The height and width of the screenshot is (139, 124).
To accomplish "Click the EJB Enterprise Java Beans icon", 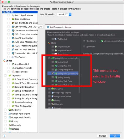I will 13,34.
